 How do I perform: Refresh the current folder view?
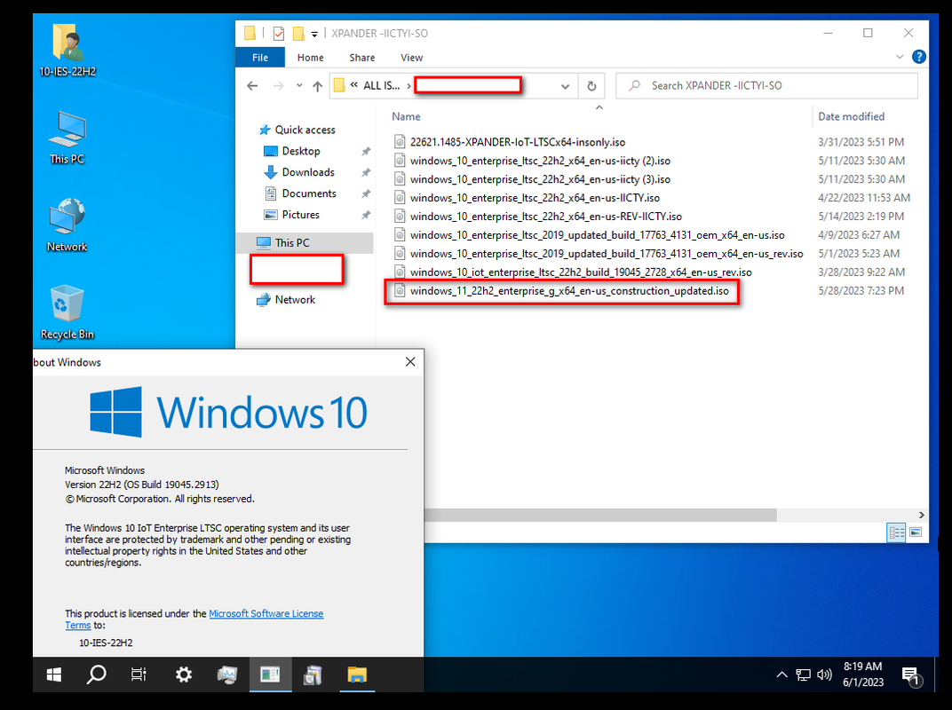click(x=591, y=86)
